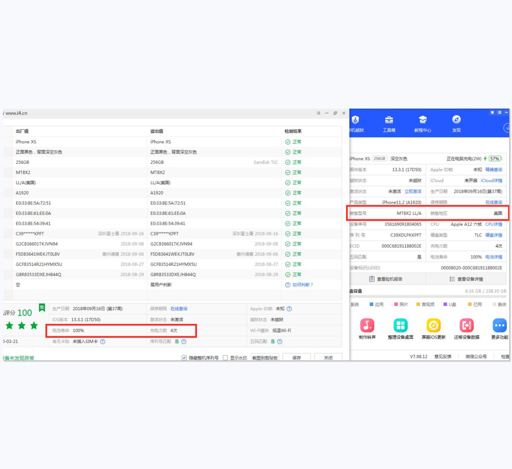Click the 正常 status icon for iPhone XS row

[x=288, y=142]
